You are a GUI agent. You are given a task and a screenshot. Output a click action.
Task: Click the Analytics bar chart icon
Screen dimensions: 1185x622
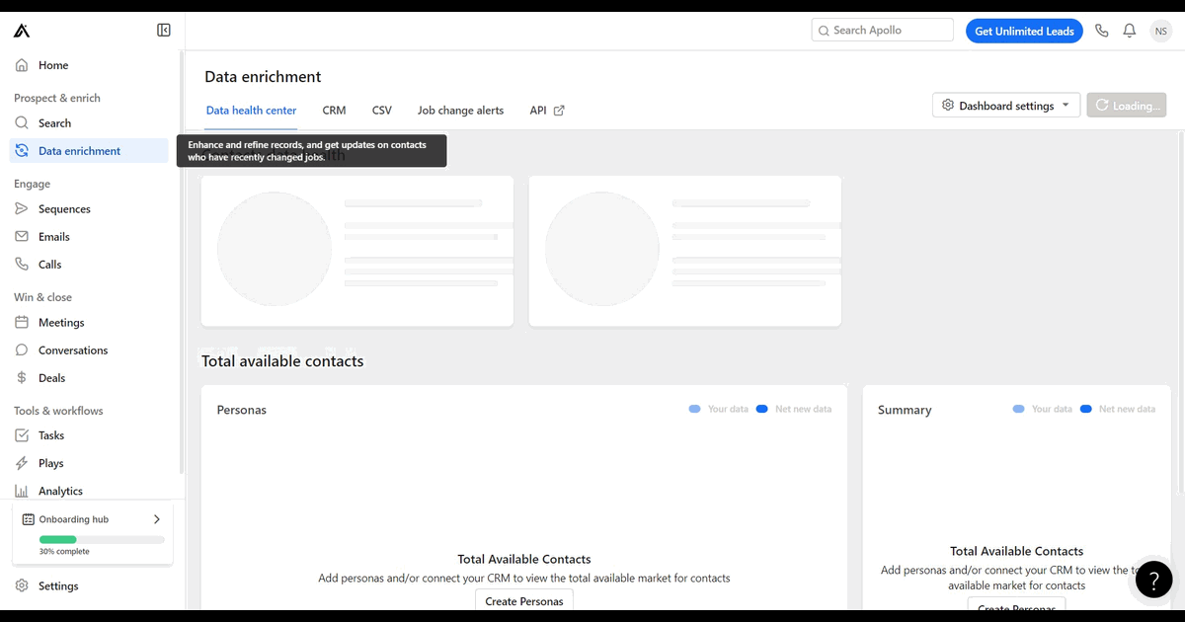click(x=22, y=491)
